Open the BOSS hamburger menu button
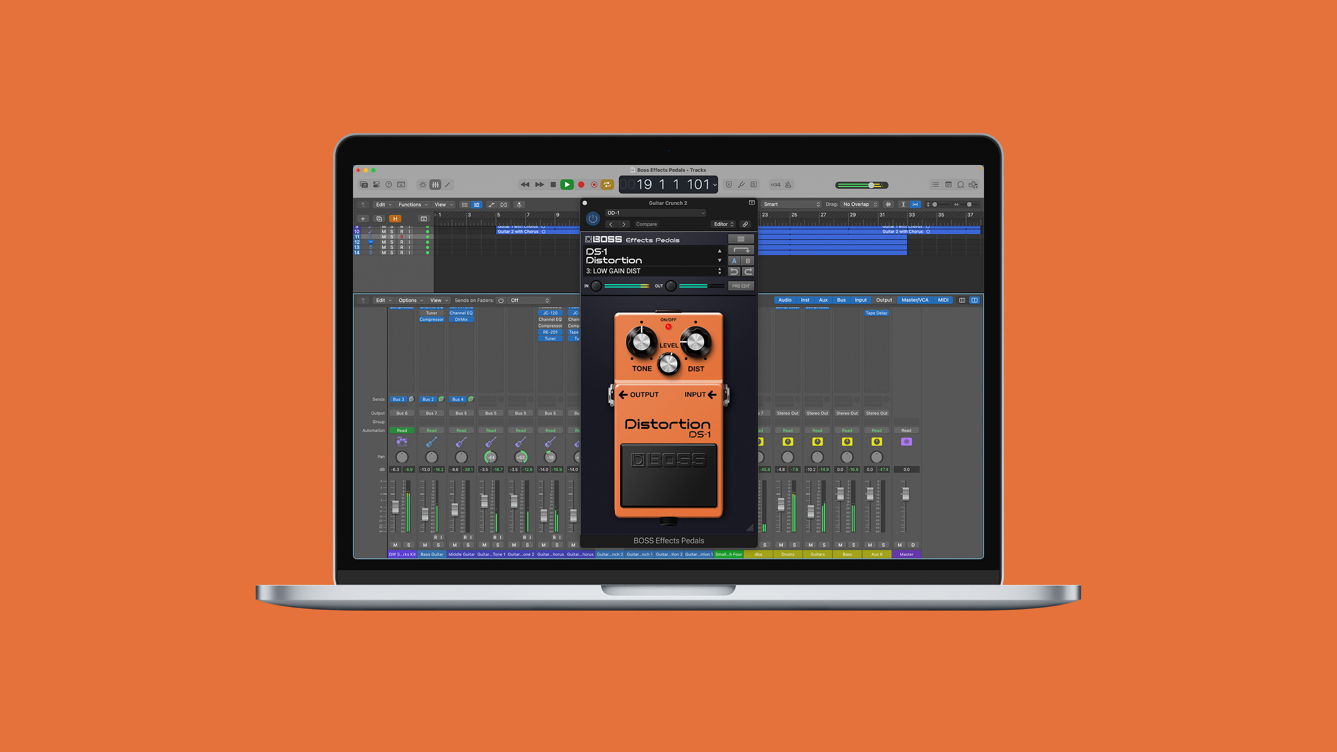 coord(741,239)
